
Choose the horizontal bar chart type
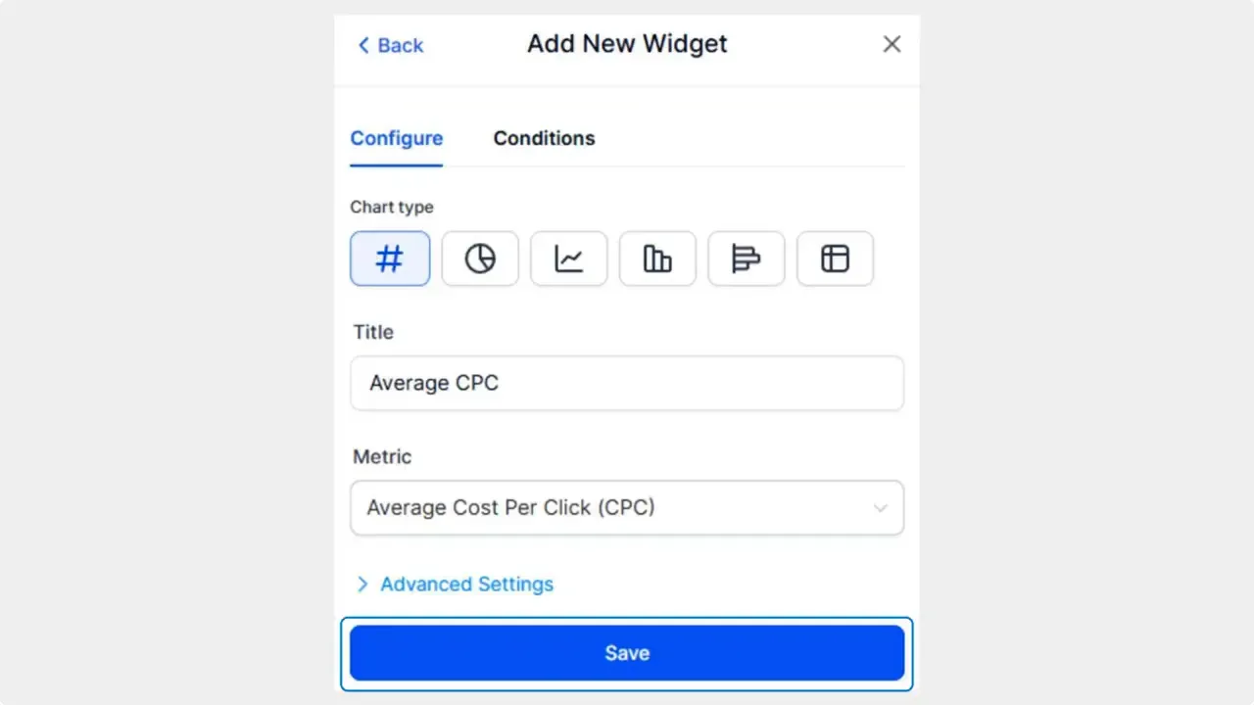(x=746, y=258)
